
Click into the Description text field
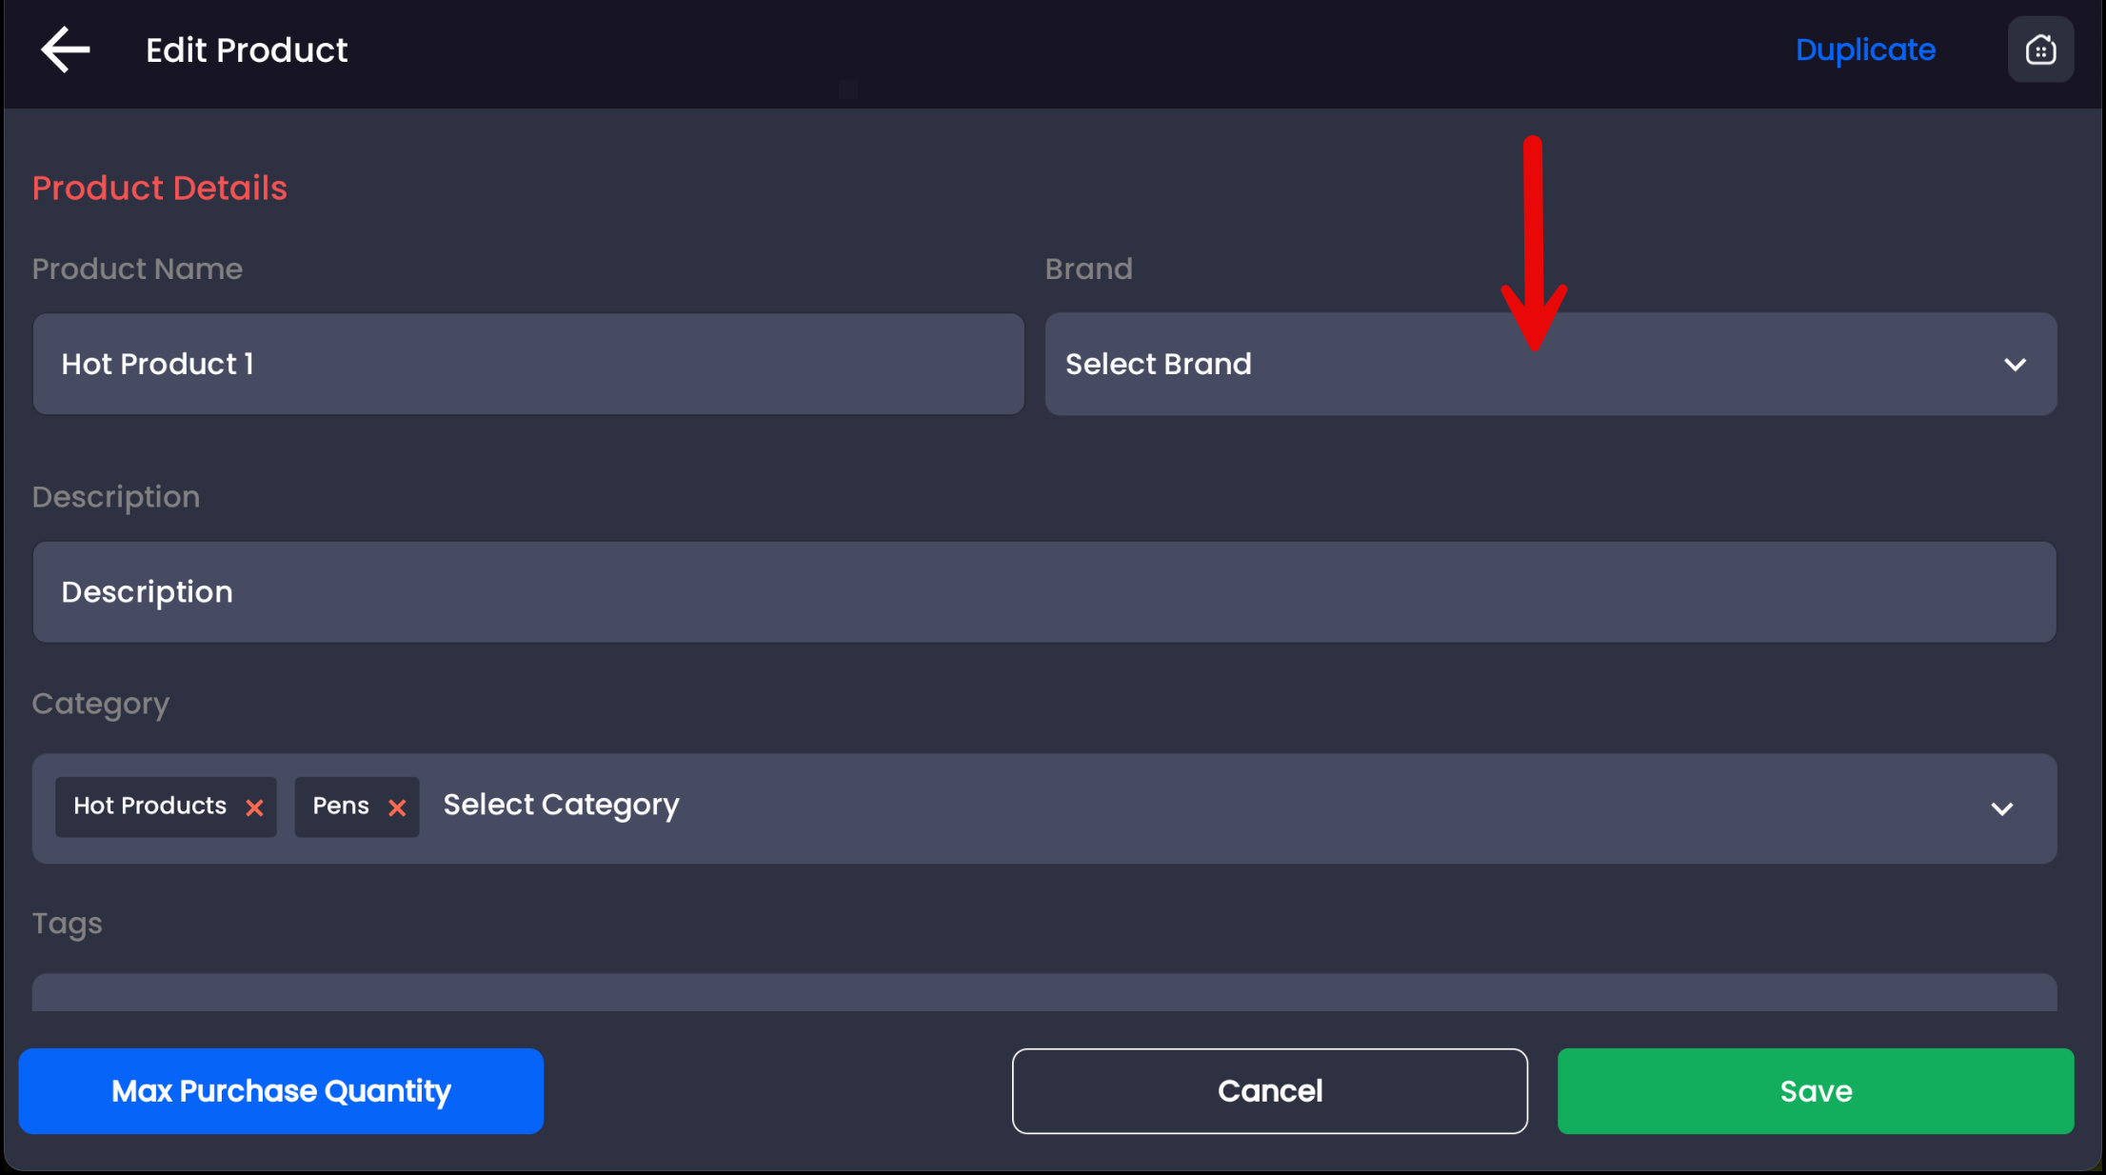1043,592
